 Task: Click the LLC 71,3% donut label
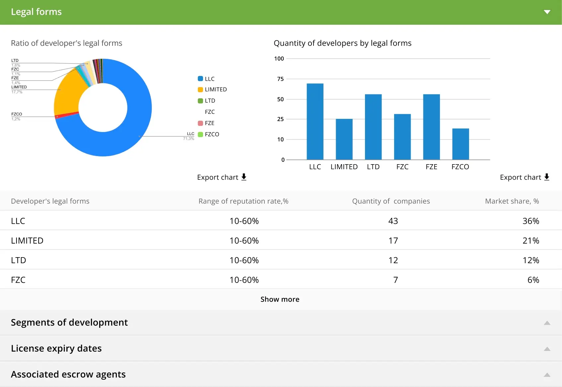189,136
